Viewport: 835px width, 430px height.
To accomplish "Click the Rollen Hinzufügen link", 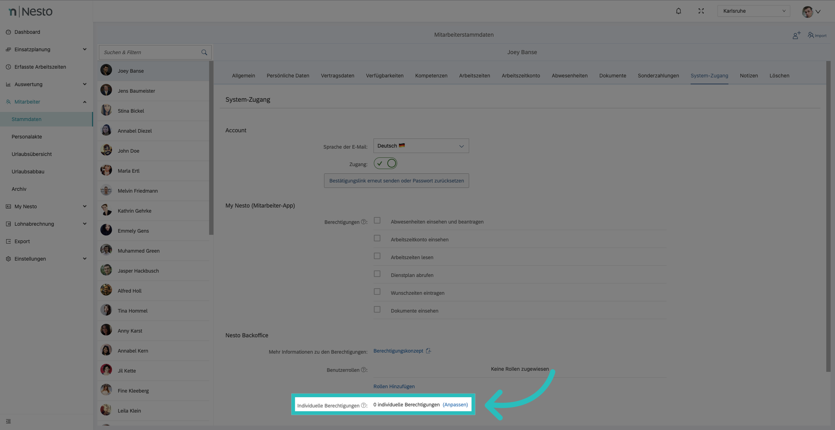I will (394, 386).
